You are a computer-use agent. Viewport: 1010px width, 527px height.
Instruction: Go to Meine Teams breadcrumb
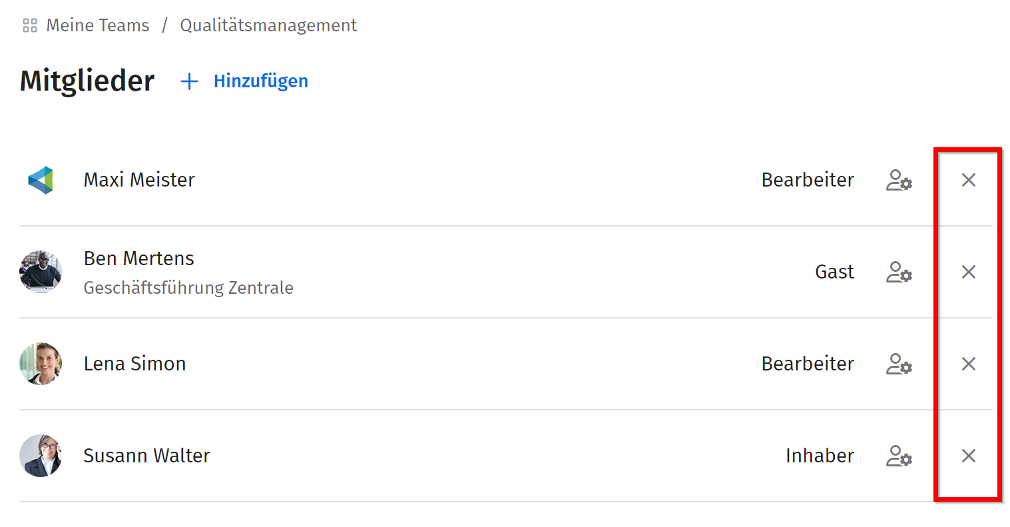(98, 25)
